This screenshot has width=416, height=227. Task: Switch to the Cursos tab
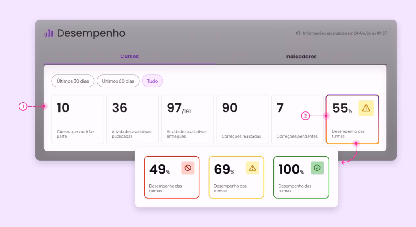[x=130, y=57]
